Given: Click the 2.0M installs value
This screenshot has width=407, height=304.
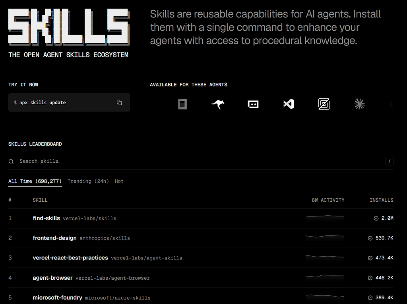Looking at the screenshot, I should 387,218.
